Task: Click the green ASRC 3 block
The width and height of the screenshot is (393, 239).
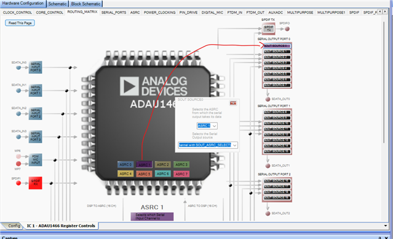Action: pos(181,165)
